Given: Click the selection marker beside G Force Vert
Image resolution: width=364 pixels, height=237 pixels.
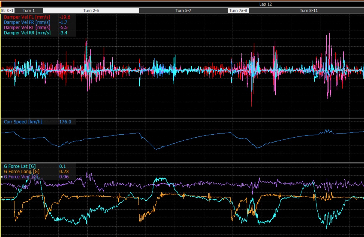Looking at the screenshot, I should tap(2, 177).
